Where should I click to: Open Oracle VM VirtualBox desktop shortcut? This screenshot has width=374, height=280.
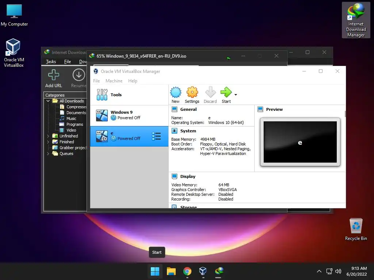pos(14,53)
